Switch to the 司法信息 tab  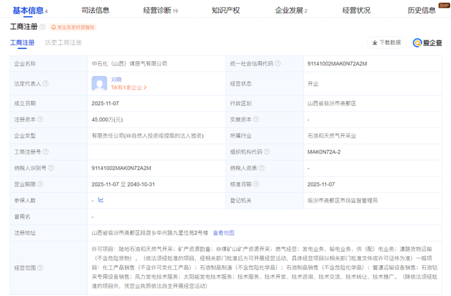tap(95, 10)
